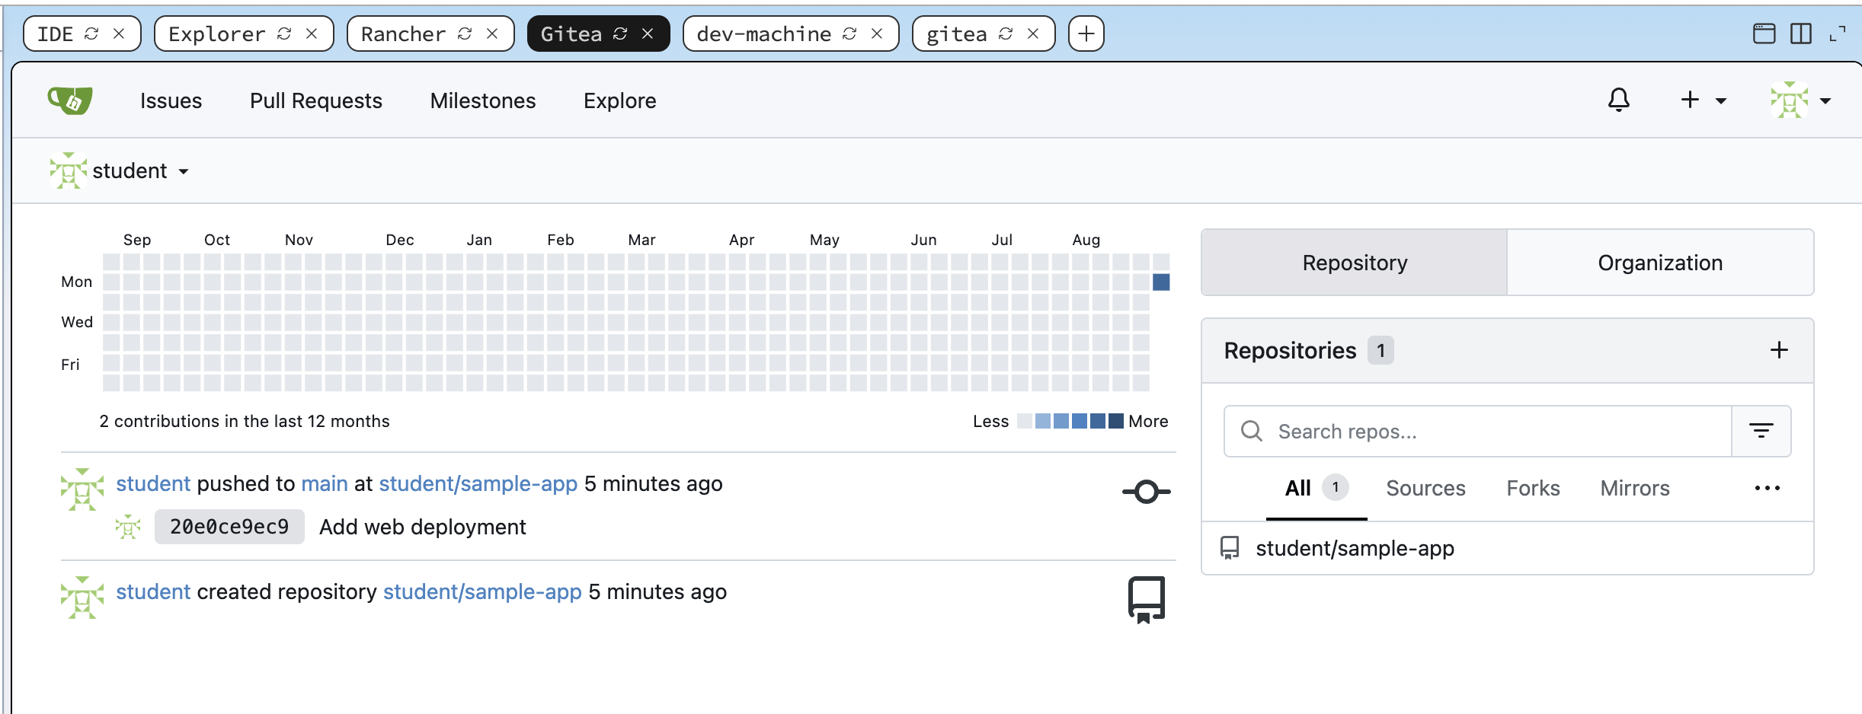Click the Repositories count badge
The image size is (1862, 714).
point(1381,350)
